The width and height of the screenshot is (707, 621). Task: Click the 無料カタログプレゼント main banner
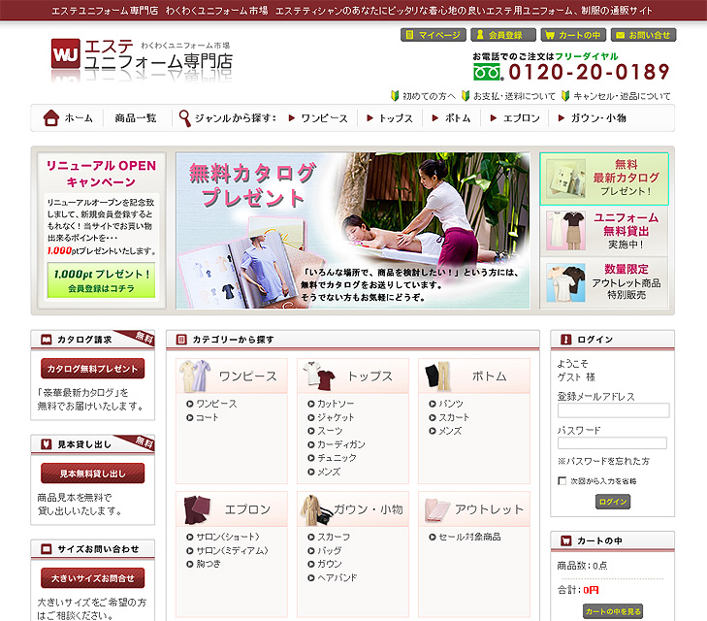pos(353,230)
